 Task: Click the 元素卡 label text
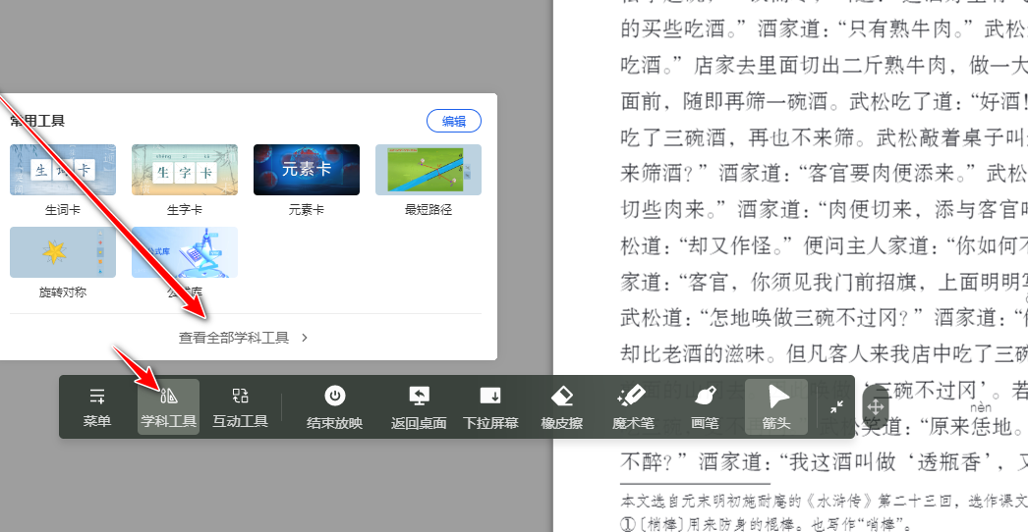[307, 210]
